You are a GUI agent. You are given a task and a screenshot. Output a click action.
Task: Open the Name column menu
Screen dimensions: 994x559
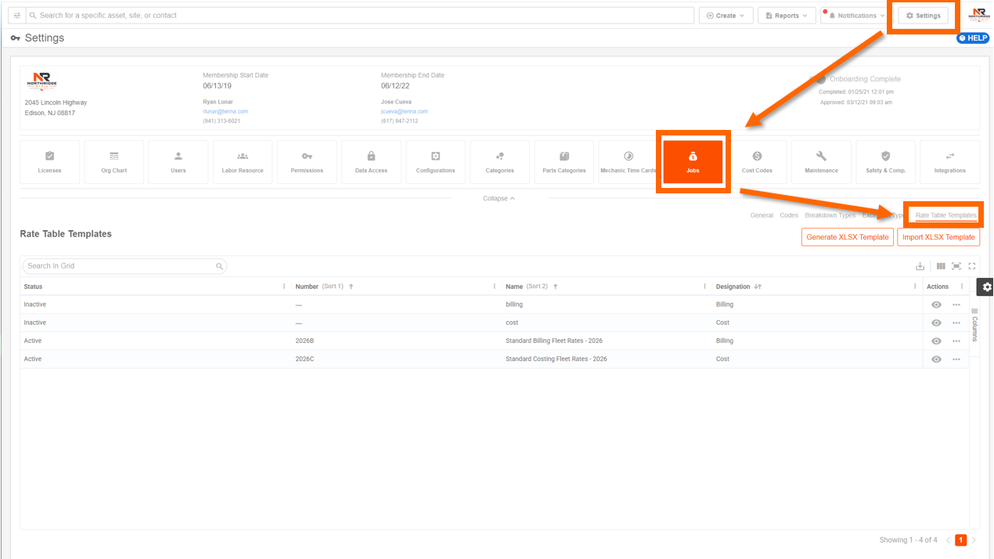point(704,287)
